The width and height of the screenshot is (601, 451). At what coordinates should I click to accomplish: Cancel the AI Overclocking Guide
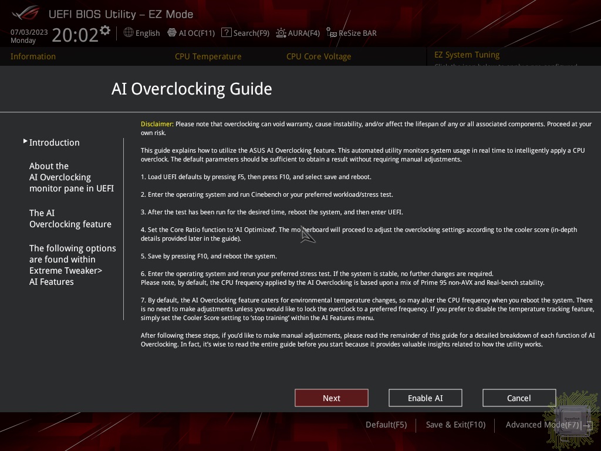(519, 398)
